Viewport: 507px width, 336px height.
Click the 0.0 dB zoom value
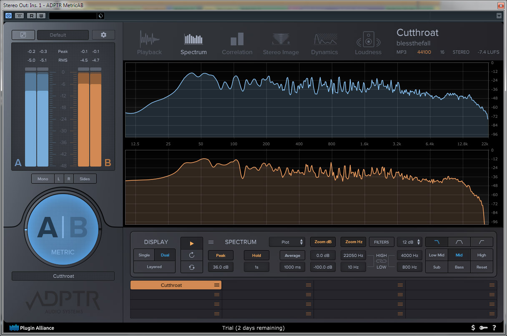(x=323, y=255)
